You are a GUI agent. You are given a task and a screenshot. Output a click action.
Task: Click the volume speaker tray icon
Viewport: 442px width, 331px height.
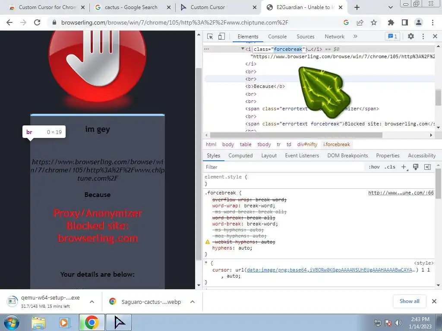(x=398, y=323)
